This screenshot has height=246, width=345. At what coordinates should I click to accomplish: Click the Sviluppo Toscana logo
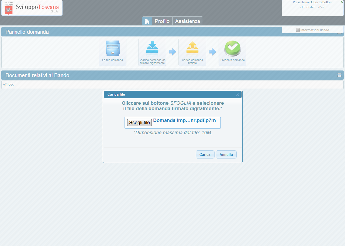[32, 8]
